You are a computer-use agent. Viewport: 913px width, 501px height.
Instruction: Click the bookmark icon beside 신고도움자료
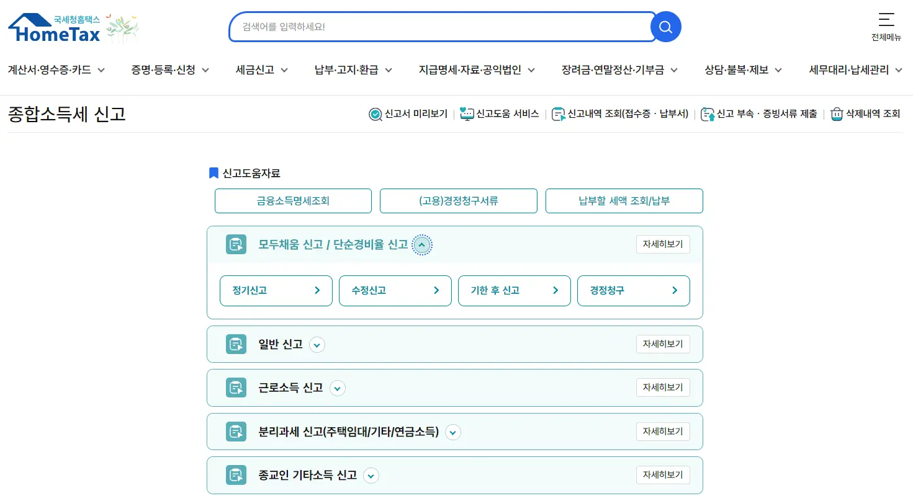[x=213, y=172]
